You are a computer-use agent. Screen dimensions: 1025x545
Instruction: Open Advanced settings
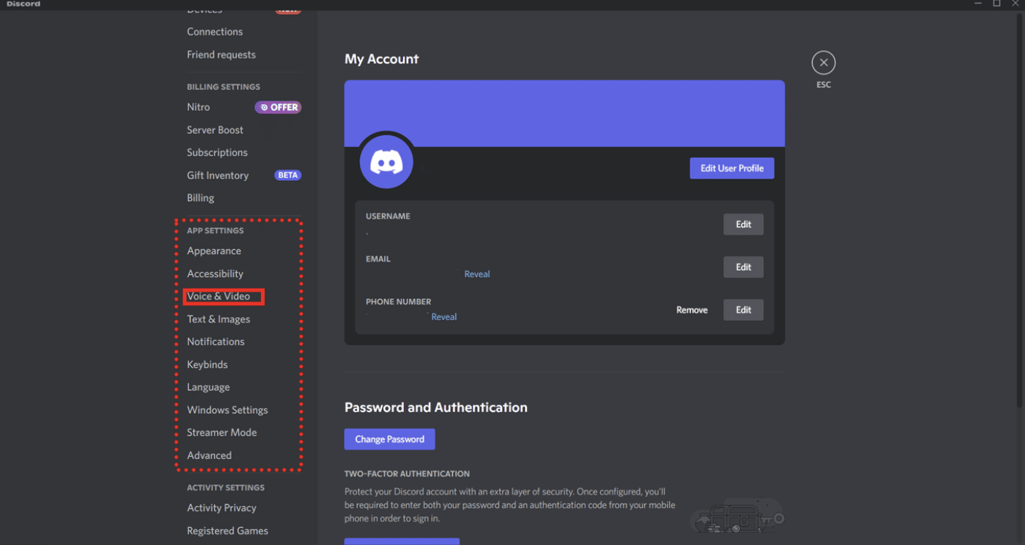tap(209, 455)
